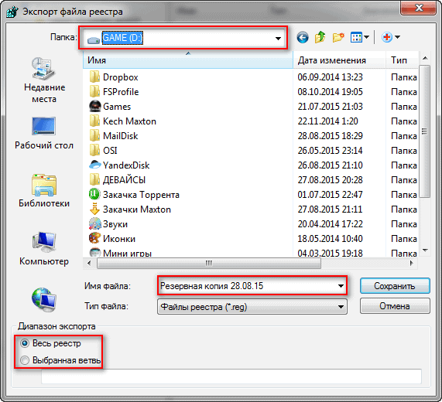Open Библиотеки in the places bar
Screen dimensions: 442x402
[x=44, y=191]
